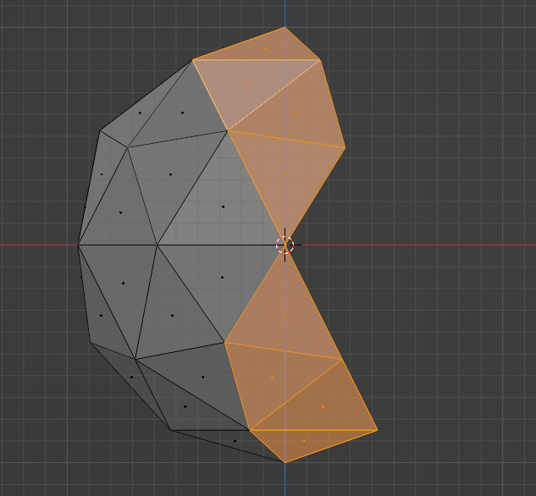Select the topmost orange vertex of the mesh
This screenshot has width=536, height=496.
pyautogui.click(x=285, y=27)
